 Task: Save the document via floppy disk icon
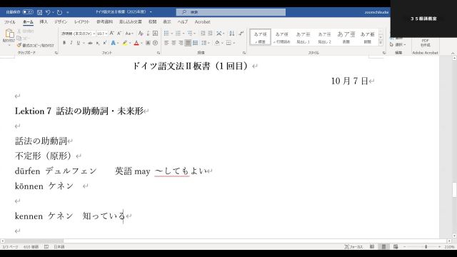(x=40, y=12)
